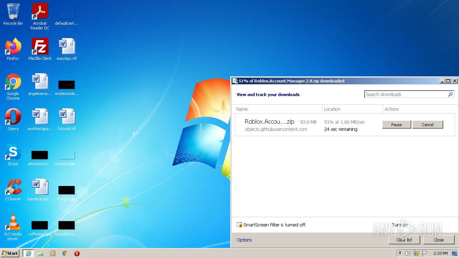Sort downloads by Location column
Image resolution: width=459 pixels, height=258 pixels.
click(x=352, y=109)
